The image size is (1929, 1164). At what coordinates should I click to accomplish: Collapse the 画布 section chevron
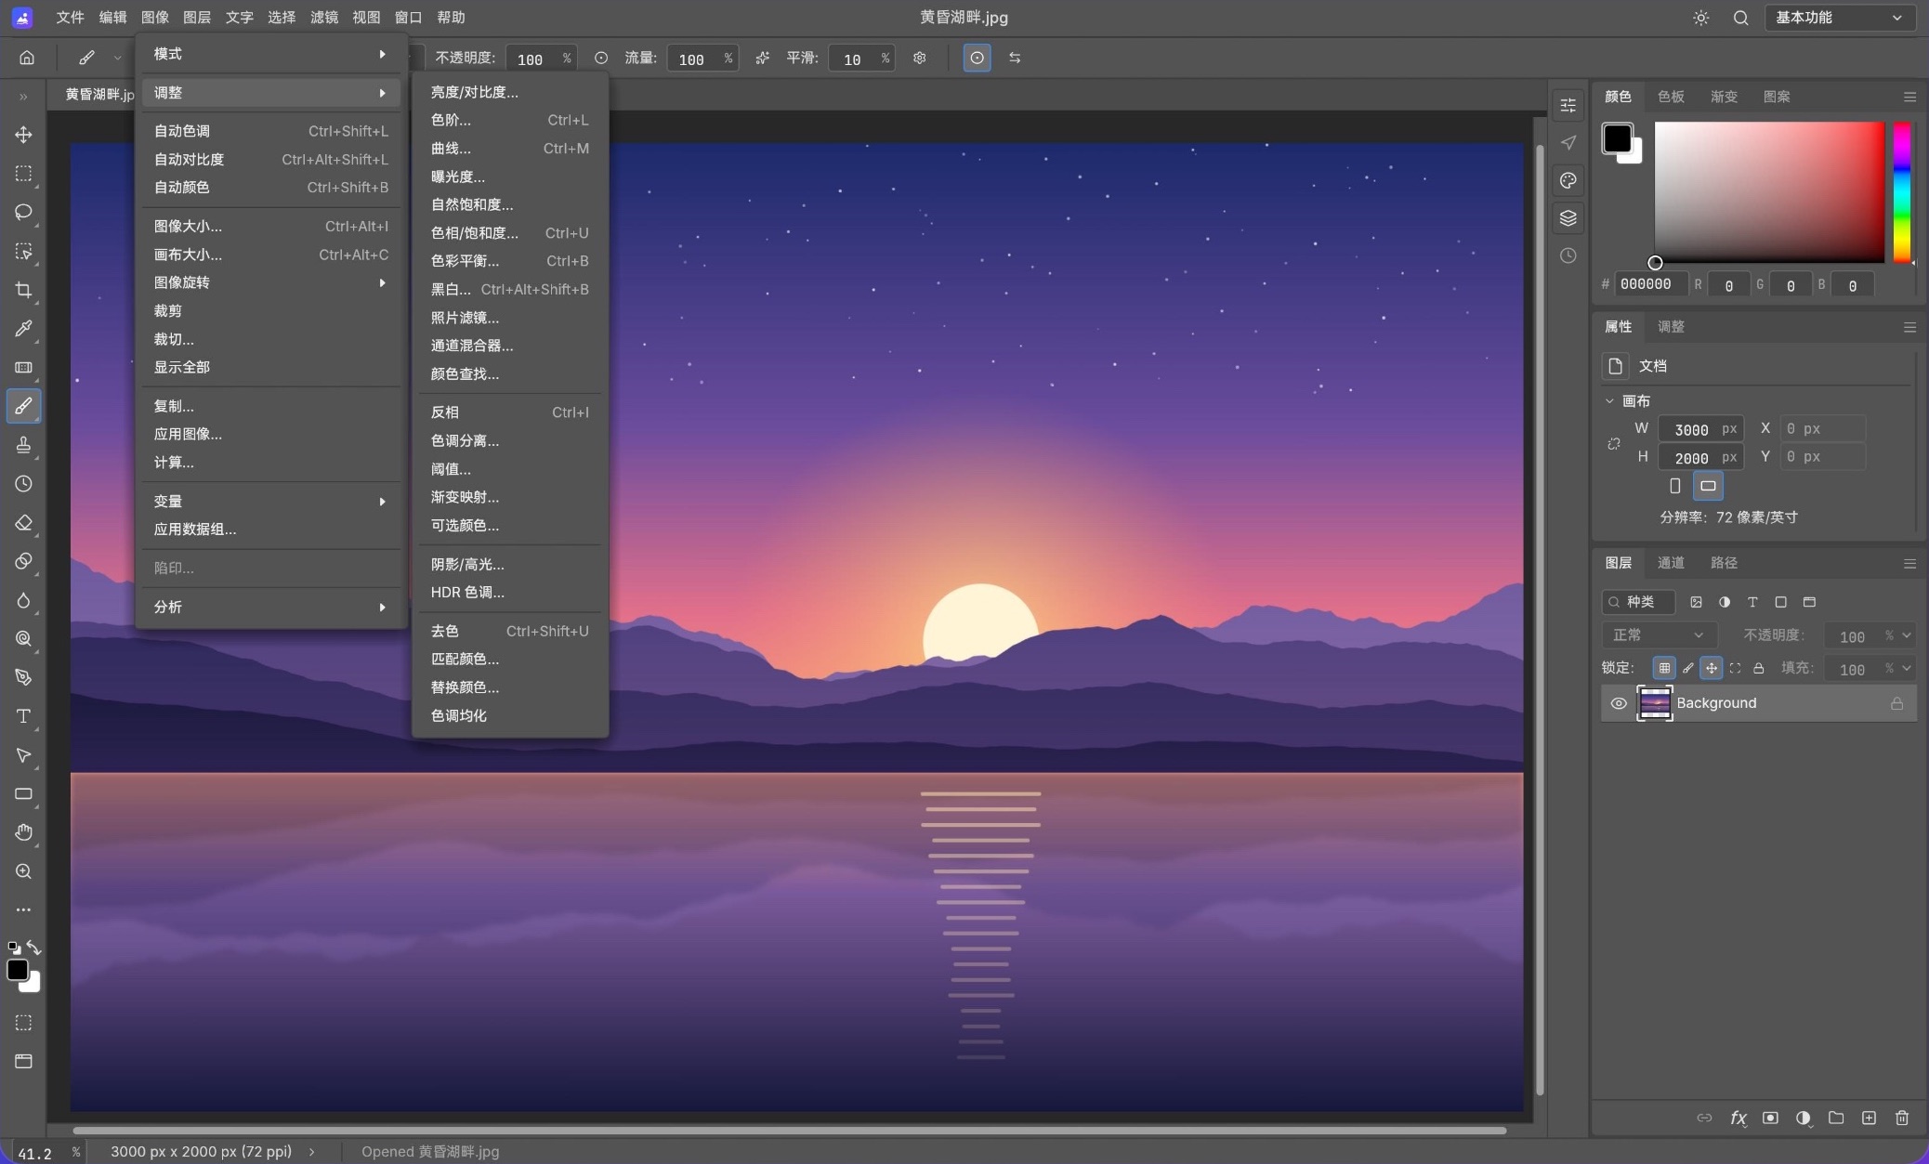coord(1609,401)
